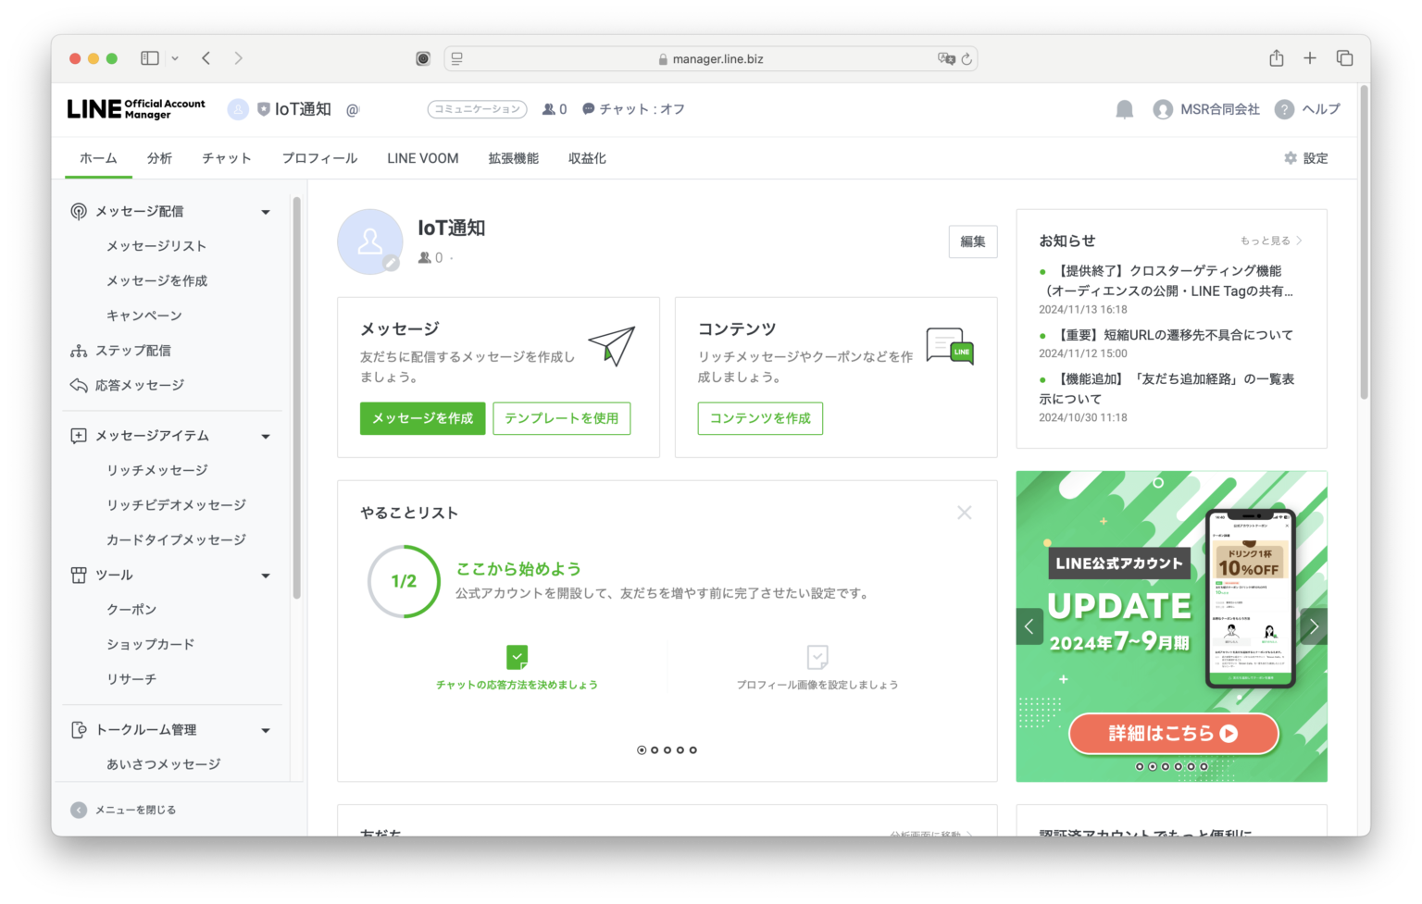The image size is (1422, 904).
Task: Collapse the メッセージ配信 menu group
Action: 267,210
